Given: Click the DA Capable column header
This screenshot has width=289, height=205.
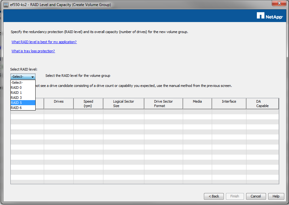Looking at the screenshot, I should (262, 104).
